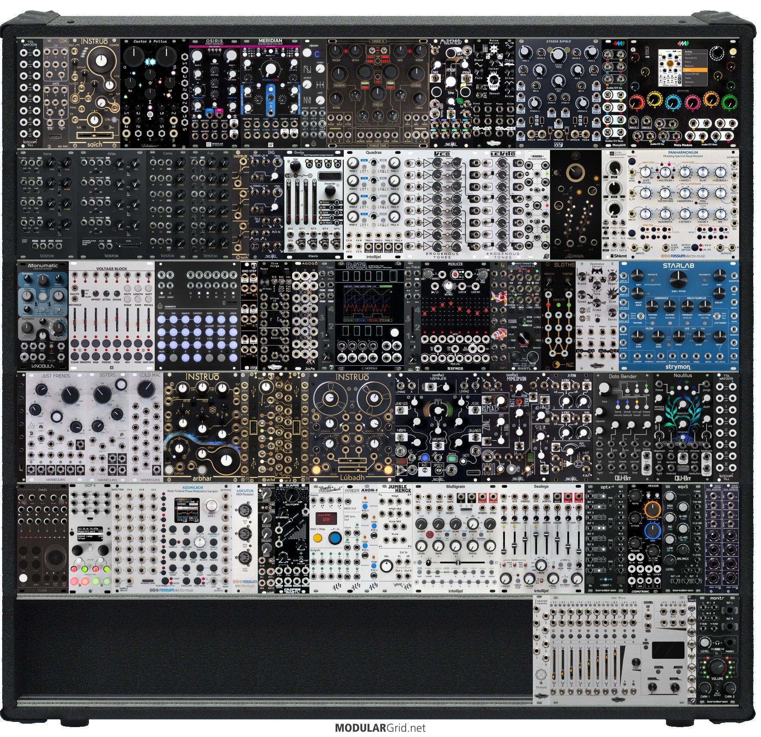The image size is (761, 737).
Task: Select the optx module
Action: (606, 538)
